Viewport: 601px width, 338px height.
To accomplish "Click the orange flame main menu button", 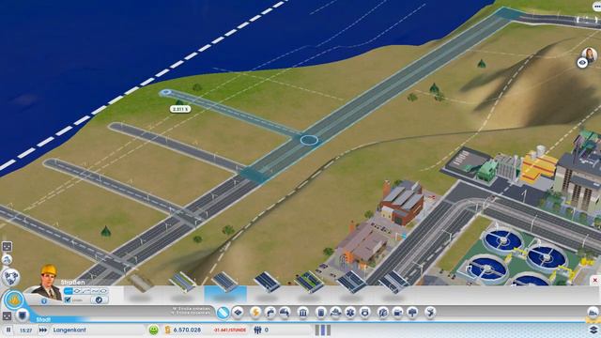I will [14, 300].
